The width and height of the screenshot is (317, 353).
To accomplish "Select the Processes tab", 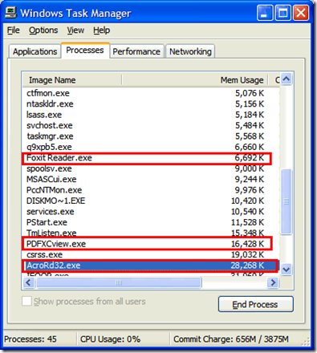I will pyautogui.click(x=85, y=51).
